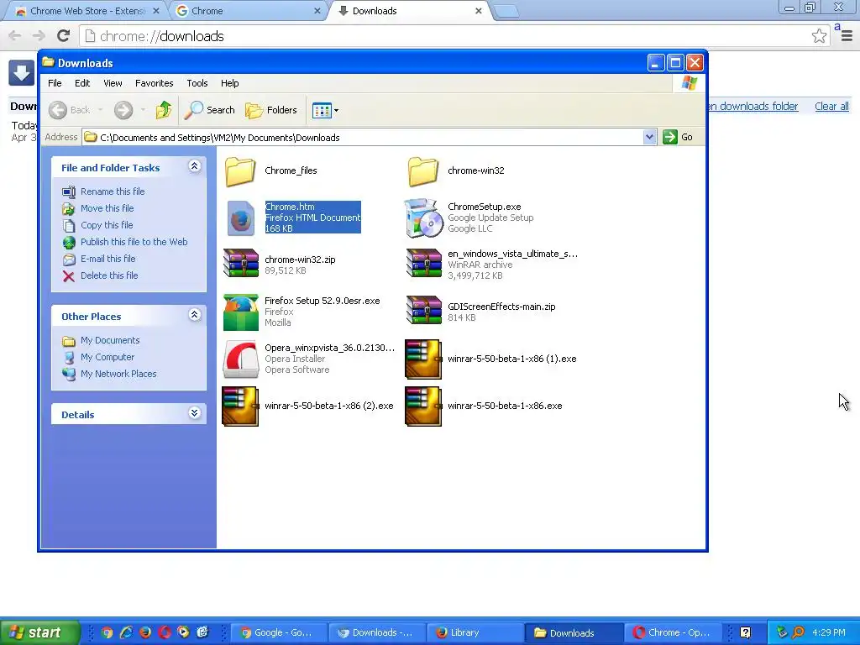Open the View menu
Viewport: 860px width, 645px height.
coord(113,83)
